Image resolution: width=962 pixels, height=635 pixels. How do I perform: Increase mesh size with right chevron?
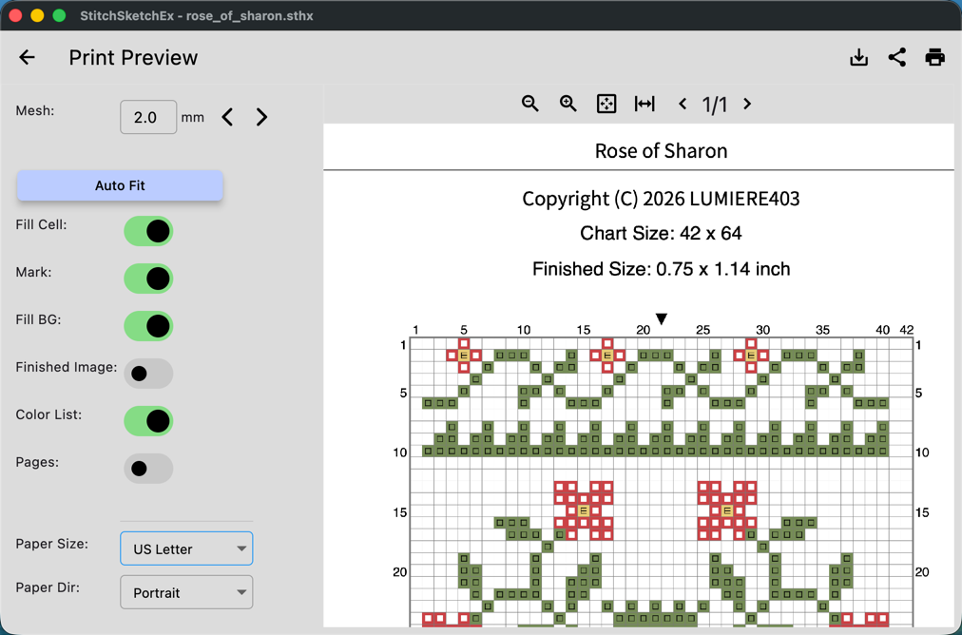(261, 117)
